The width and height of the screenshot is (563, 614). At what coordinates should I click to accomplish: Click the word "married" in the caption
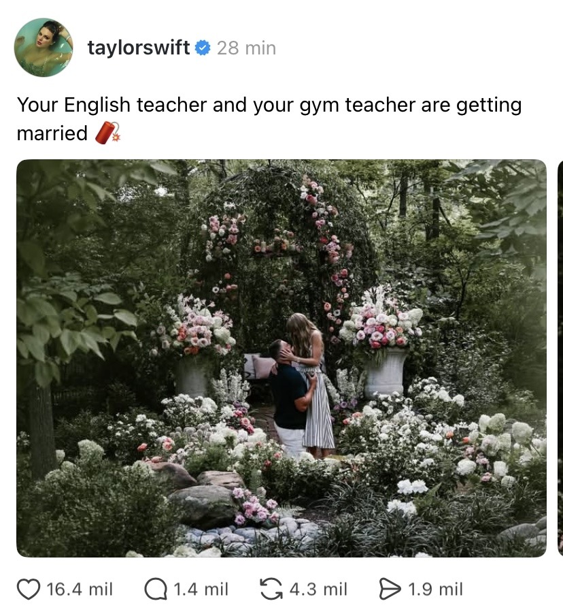[x=52, y=133]
